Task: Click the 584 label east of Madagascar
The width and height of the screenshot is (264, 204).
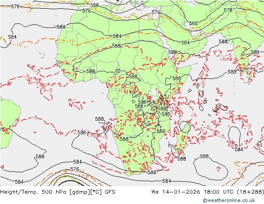Action: 239,149
